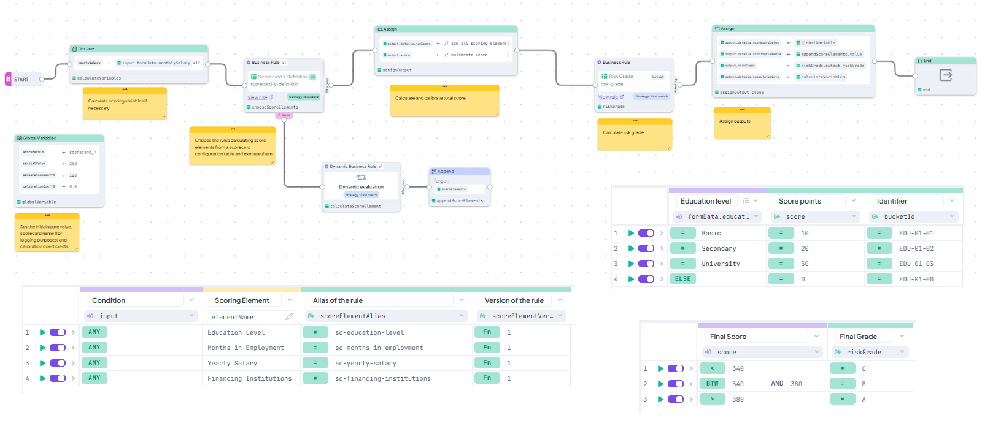Screen dimensions: 982x439
Task: Click the pencil icon beside elementName
Action: [x=289, y=316]
